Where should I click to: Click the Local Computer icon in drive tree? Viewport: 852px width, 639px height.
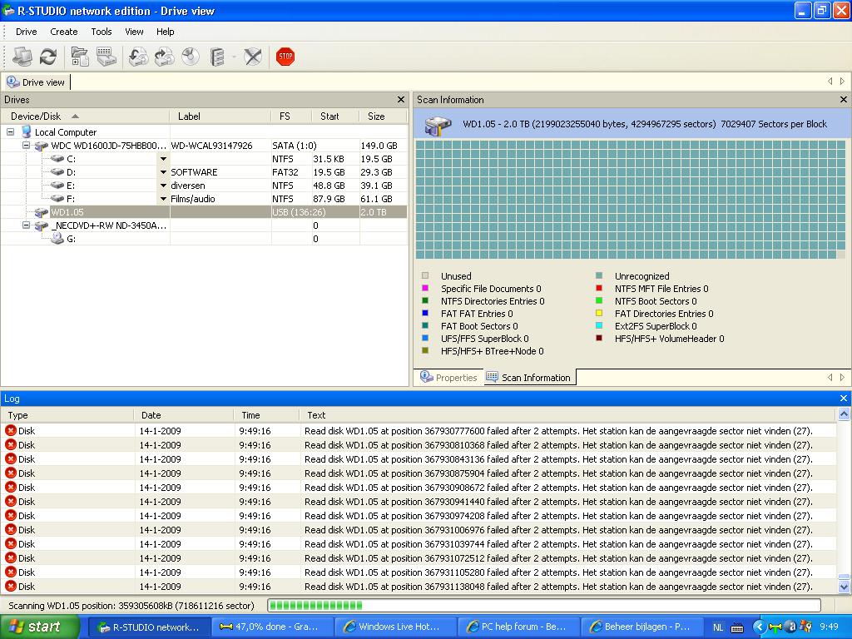26,132
